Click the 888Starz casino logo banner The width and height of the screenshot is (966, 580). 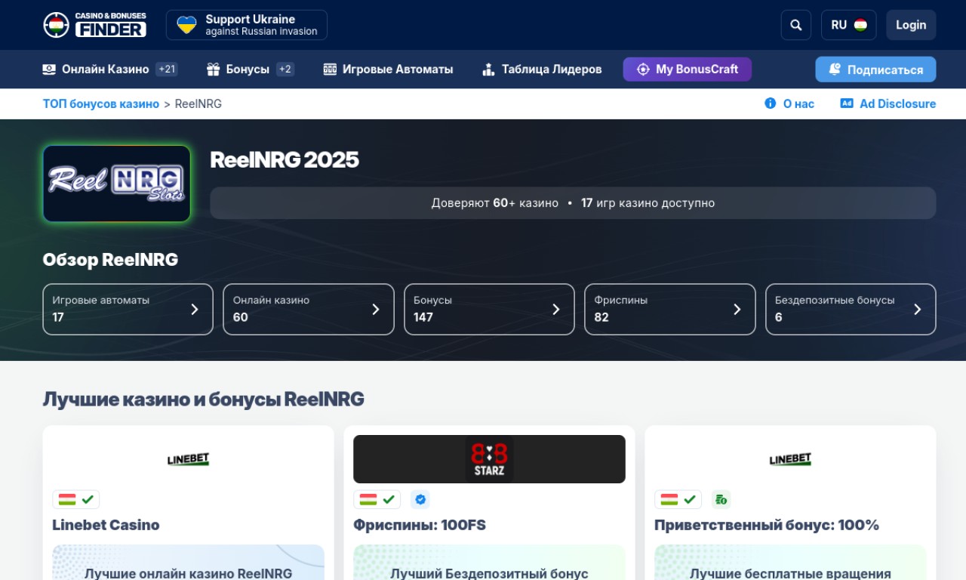[489, 459]
